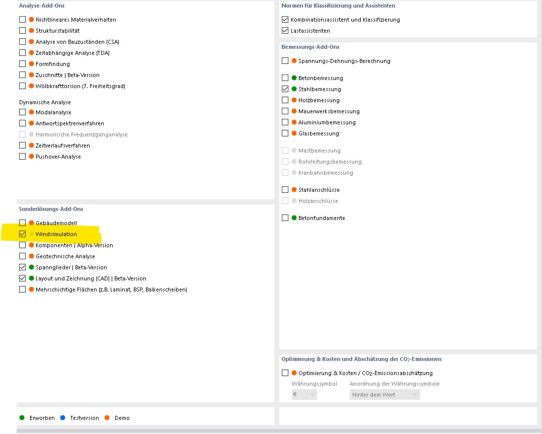Screen dimensions: 542x434
Task: Click the orange Demo legend dot
Action: tap(107, 418)
